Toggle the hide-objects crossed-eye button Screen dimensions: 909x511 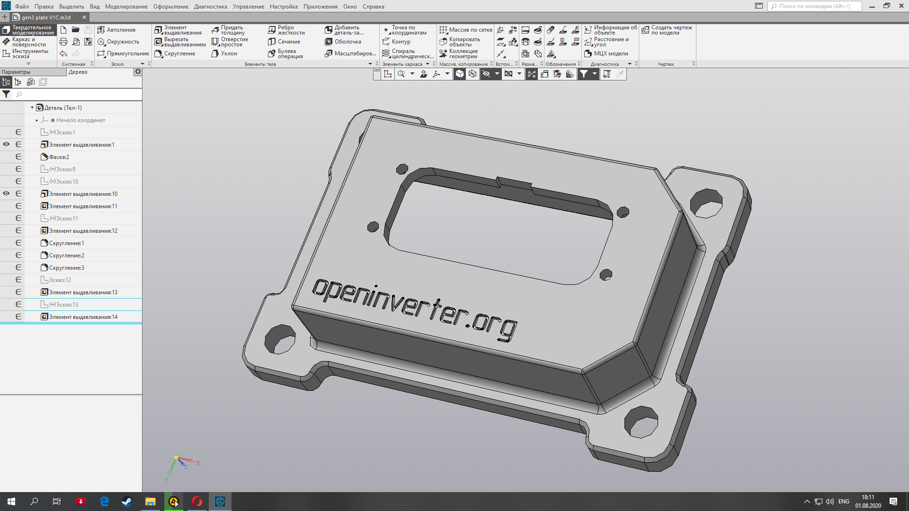click(x=486, y=74)
